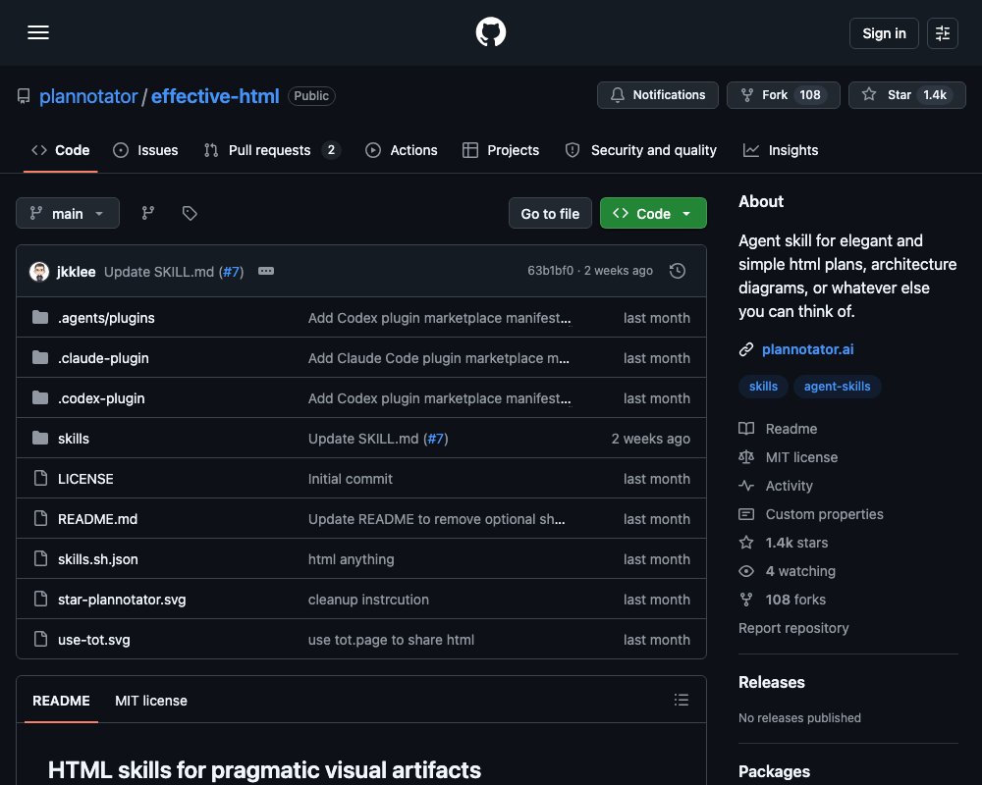
Task: Visit plannotator.ai website link
Action: [x=807, y=349]
